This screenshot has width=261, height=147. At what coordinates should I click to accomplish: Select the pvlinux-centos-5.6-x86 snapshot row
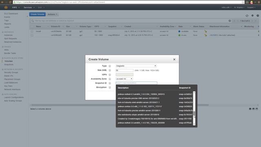[155, 107]
